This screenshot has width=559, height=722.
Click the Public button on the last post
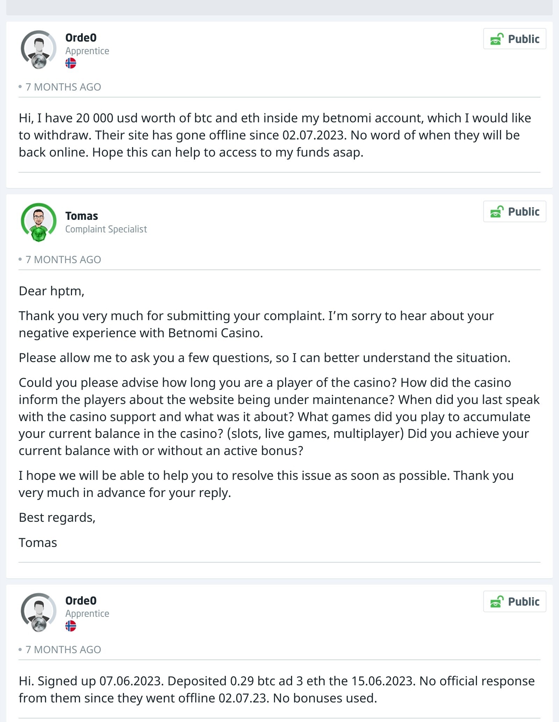tap(515, 601)
